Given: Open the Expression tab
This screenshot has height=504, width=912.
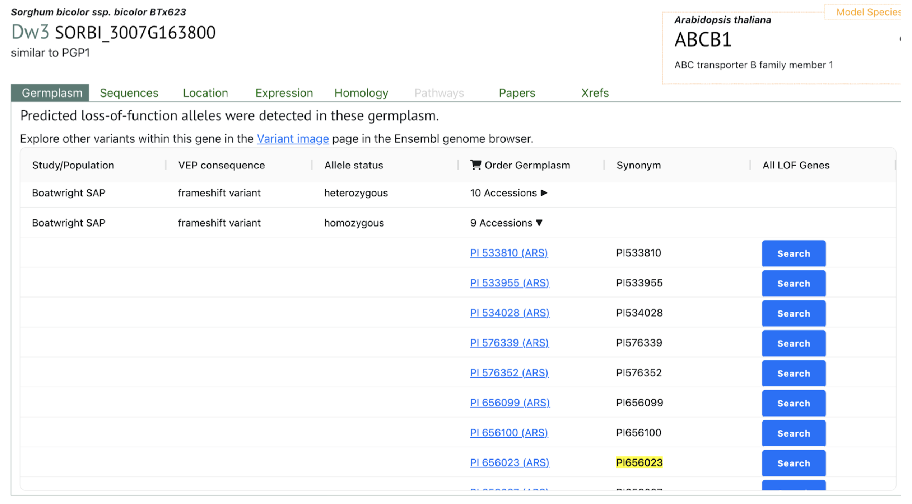Looking at the screenshot, I should tap(284, 93).
